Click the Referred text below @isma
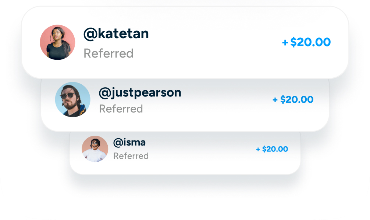370x220 pixels. [x=131, y=156]
